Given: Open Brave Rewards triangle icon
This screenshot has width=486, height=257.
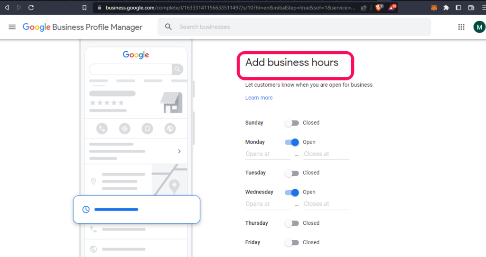Looking at the screenshot, I should (392, 8).
